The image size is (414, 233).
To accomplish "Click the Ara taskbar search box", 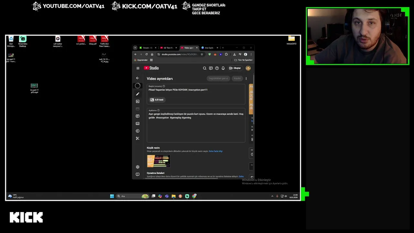I will click(x=133, y=196).
